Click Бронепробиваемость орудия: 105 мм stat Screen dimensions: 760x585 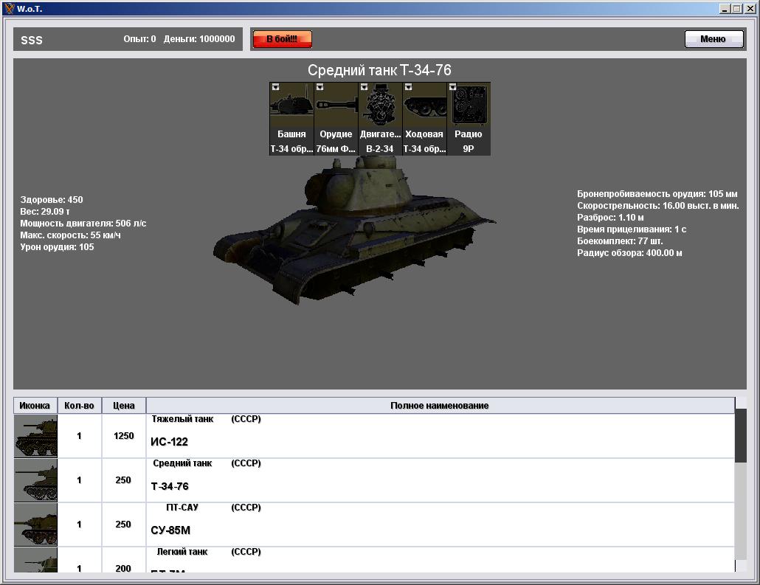coord(657,194)
